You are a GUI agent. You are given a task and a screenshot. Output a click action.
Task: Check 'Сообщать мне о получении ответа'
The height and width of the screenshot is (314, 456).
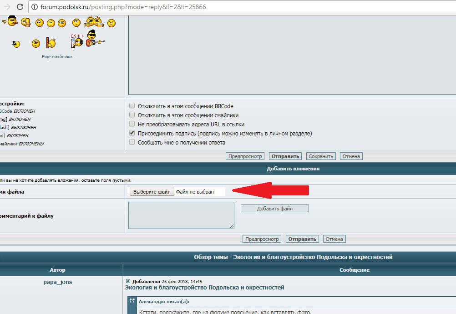click(132, 142)
